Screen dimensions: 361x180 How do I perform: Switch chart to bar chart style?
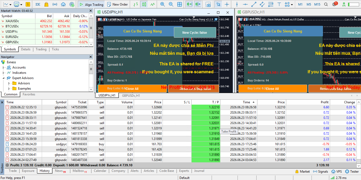point(135,4)
